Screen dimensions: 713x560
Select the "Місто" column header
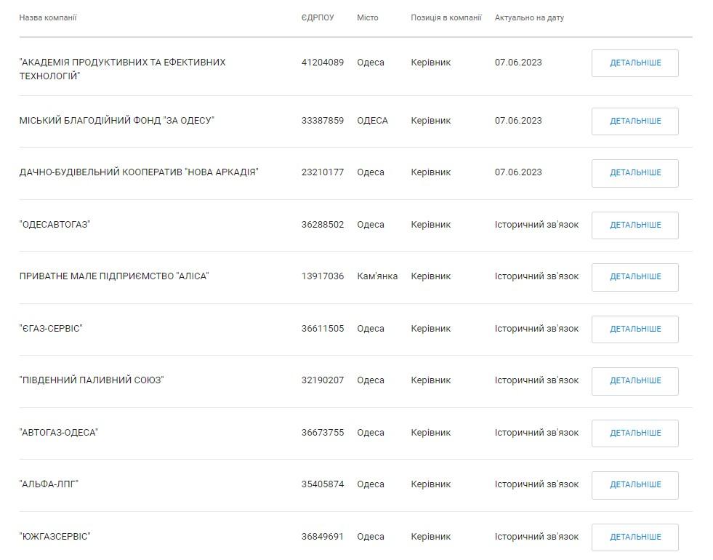pyautogui.click(x=368, y=17)
